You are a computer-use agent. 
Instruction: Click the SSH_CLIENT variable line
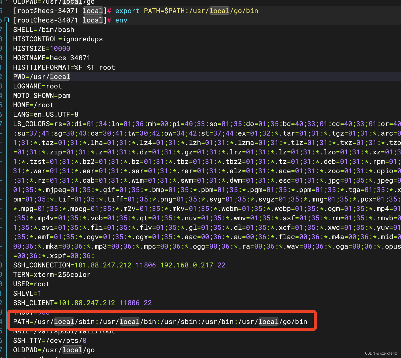click(83, 303)
